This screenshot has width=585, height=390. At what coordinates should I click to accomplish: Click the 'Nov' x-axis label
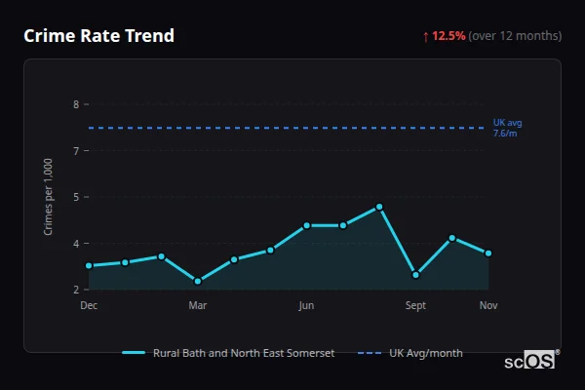tap(488, 305)
